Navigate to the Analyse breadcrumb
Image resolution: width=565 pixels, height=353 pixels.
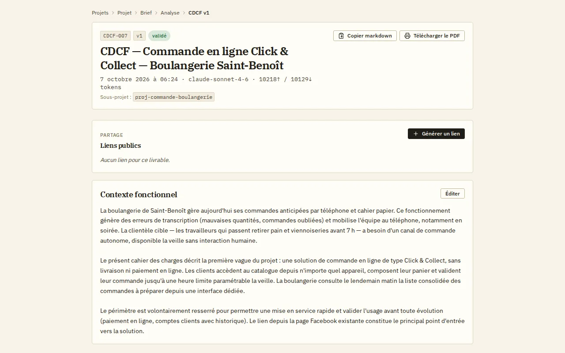(170, 13)
